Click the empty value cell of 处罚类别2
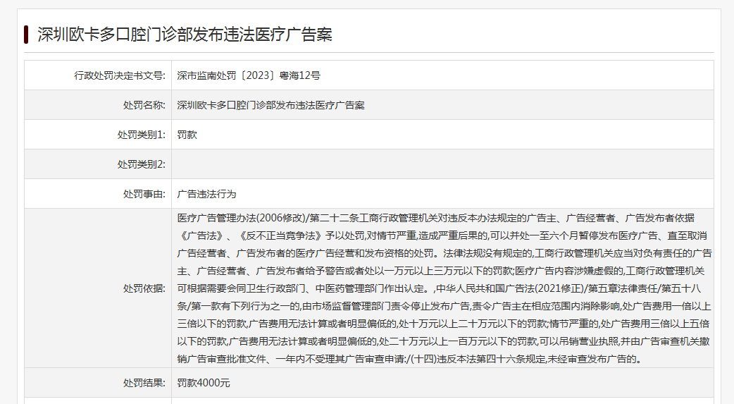The height and width of the screenshot is (404, 734). pos(442,164)
